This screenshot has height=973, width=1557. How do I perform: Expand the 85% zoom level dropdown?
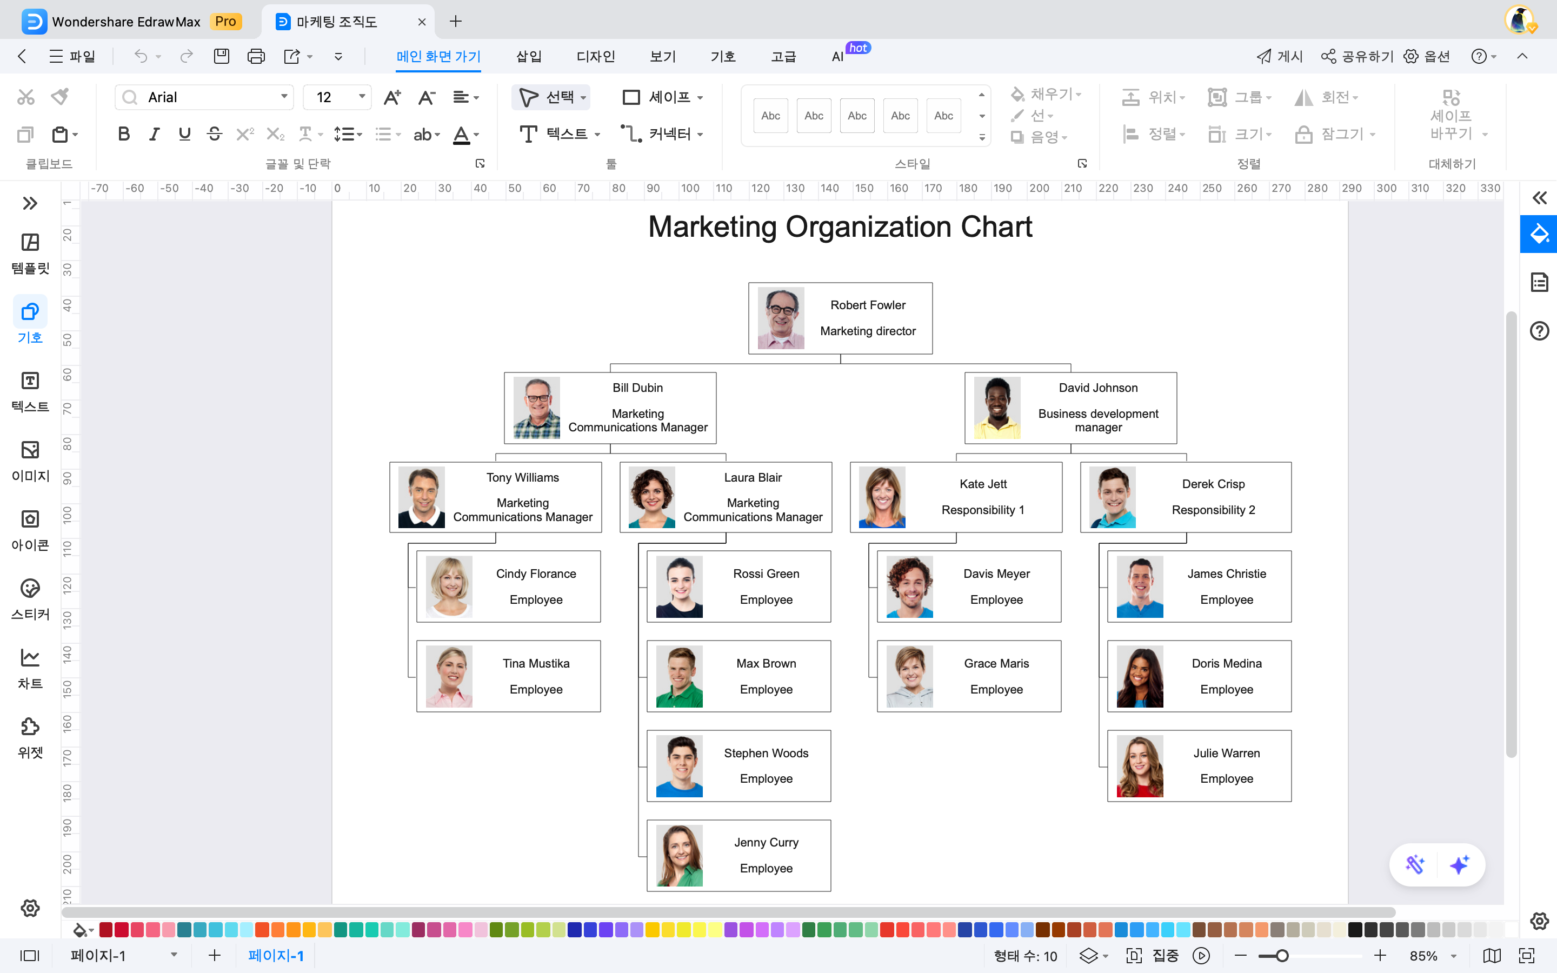(1453, 956)
